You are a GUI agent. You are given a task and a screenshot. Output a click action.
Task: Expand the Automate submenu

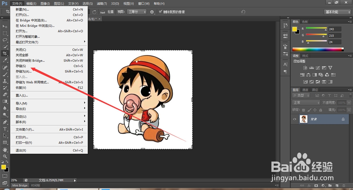pyautogui.click(x=49, y=117)
